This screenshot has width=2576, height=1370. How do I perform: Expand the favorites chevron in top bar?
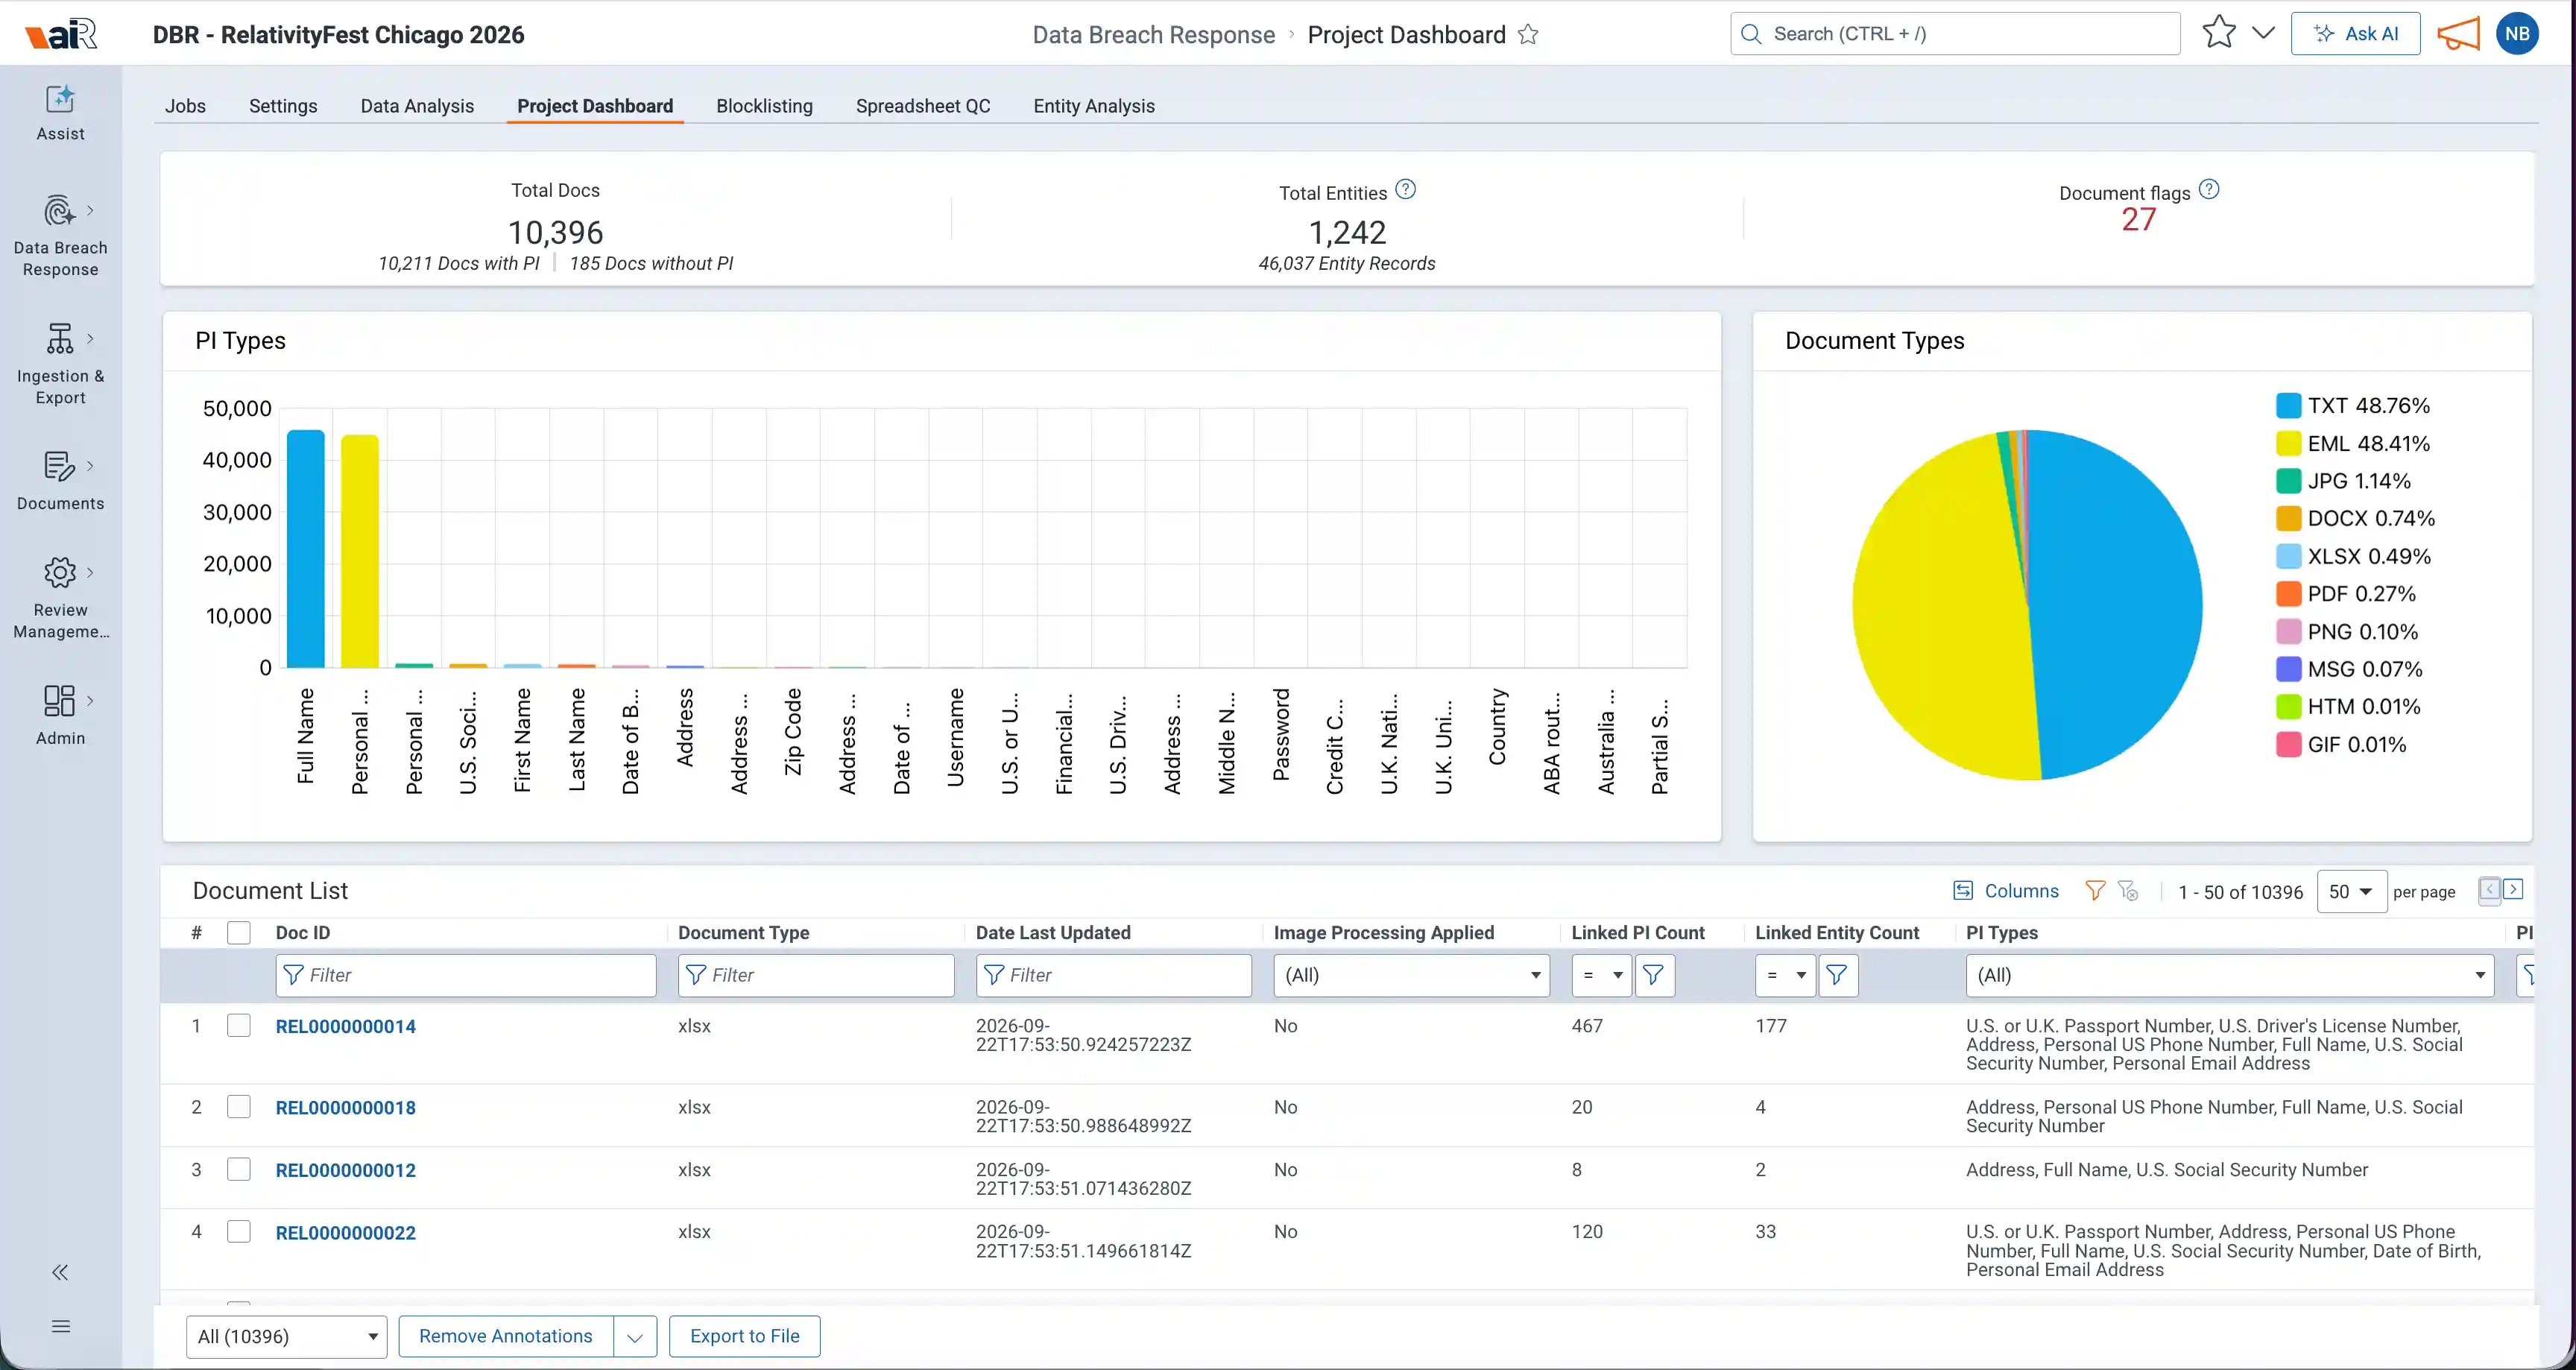2263,33
